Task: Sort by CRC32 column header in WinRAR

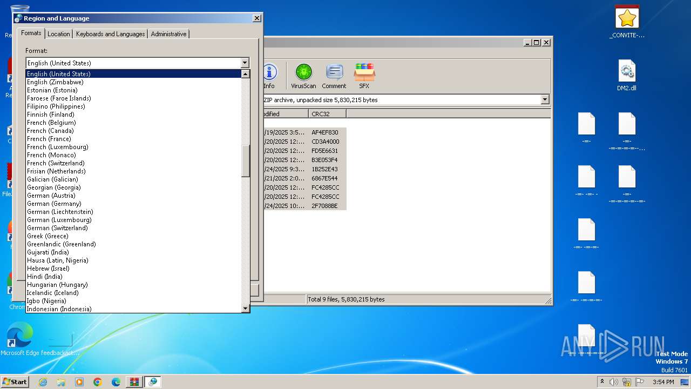Action: coord(328,114)
